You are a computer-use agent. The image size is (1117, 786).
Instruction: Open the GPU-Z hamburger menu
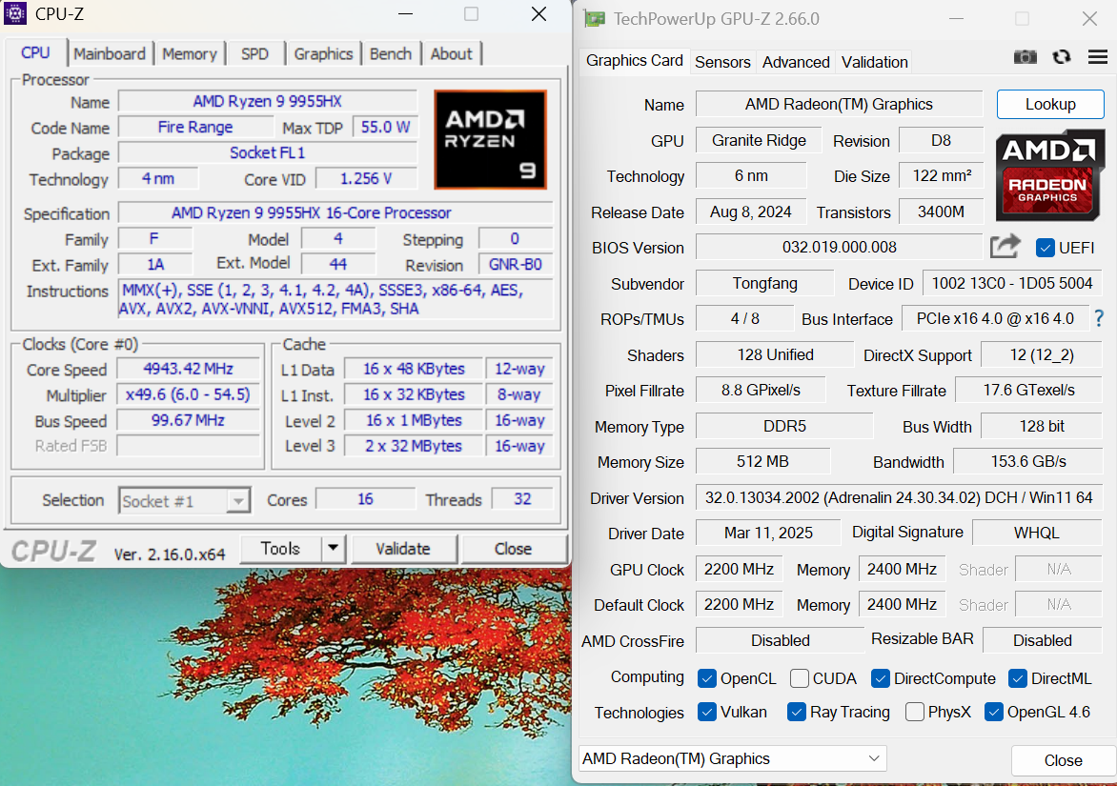point(1097,57)
